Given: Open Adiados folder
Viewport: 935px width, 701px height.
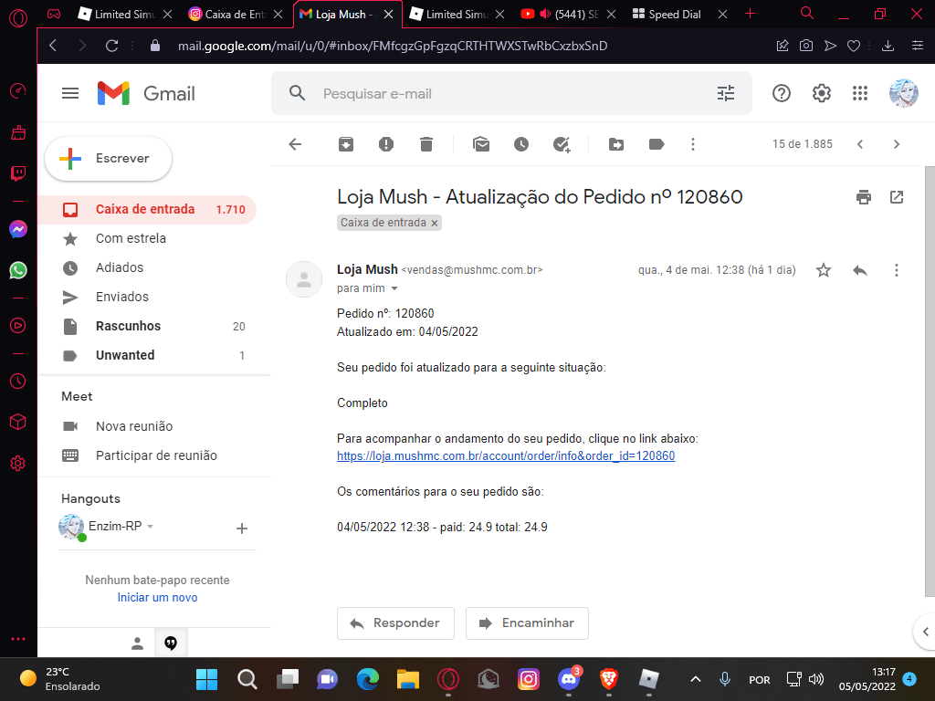Looking at the screenshot, I should [147, 267].
